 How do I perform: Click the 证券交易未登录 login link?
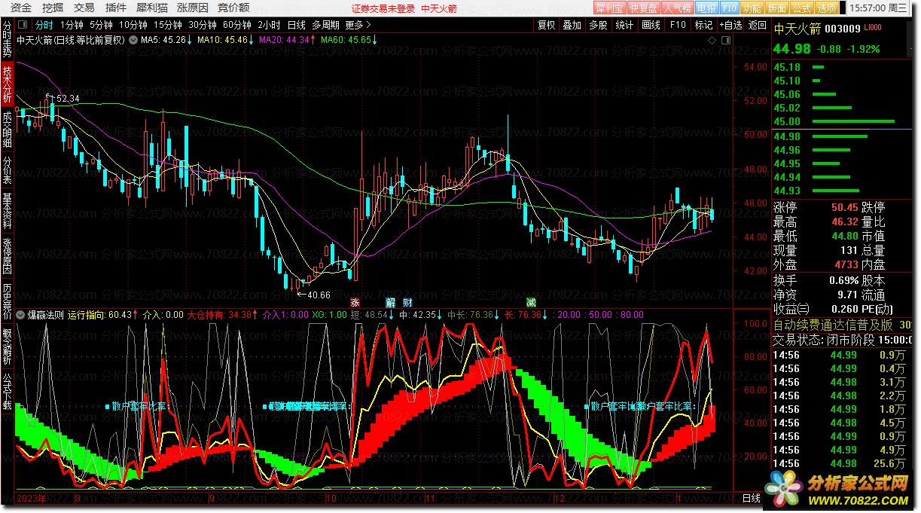tap(383, 8)
